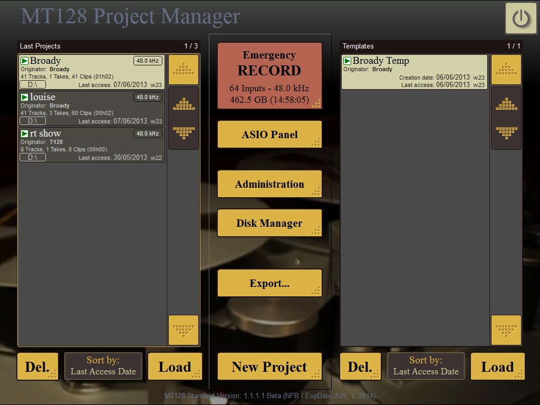Click the MT128 Project Manager title
Image resolution: width=540 pixels, height=405 pixels.
[131, 16]
